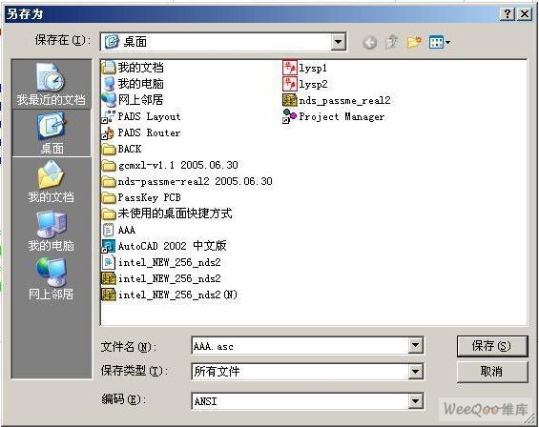The height and width of the screenshot is (427, 539).
Task: Select the Project Manager shortcut
Action: click(334, 116)
